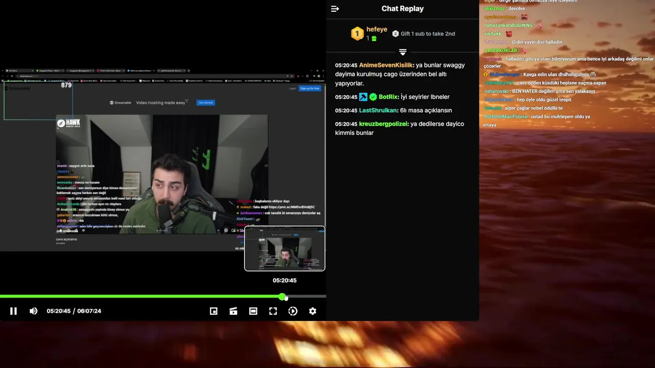Viewport: 655px width, 368px height.
Task: Click the seek bar handle
Action: click(282, 296)
